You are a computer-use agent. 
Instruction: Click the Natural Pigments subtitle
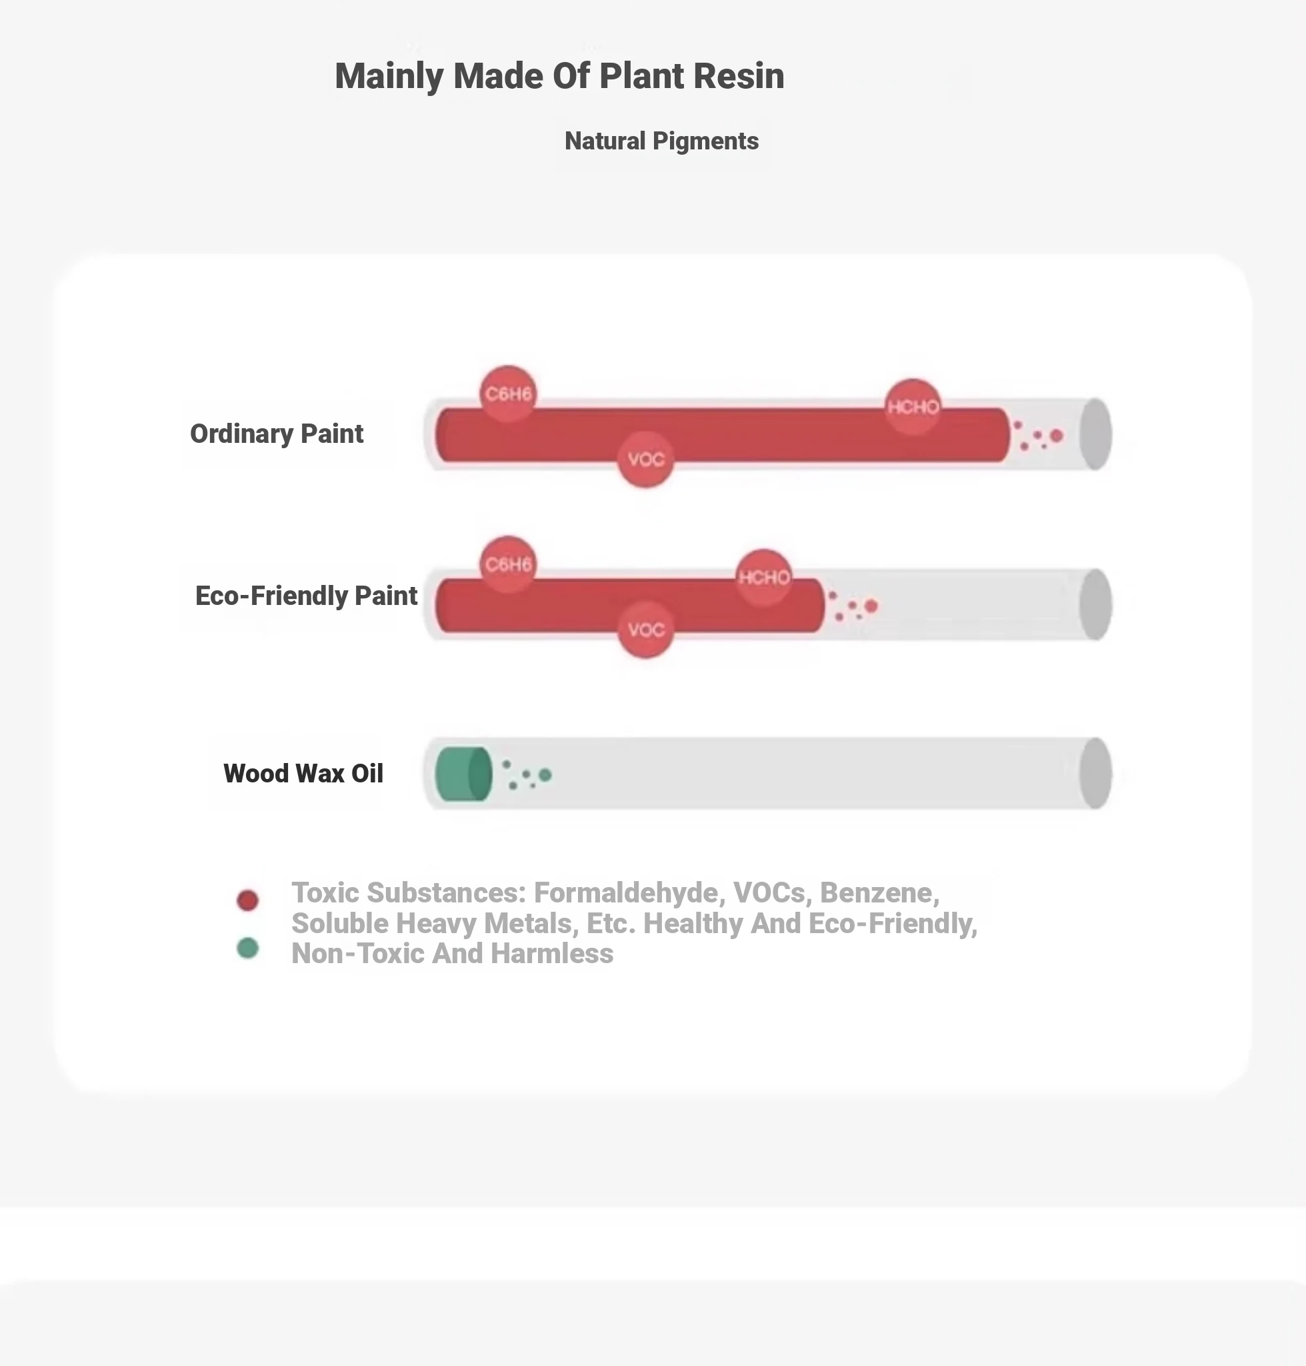(661, 141)
